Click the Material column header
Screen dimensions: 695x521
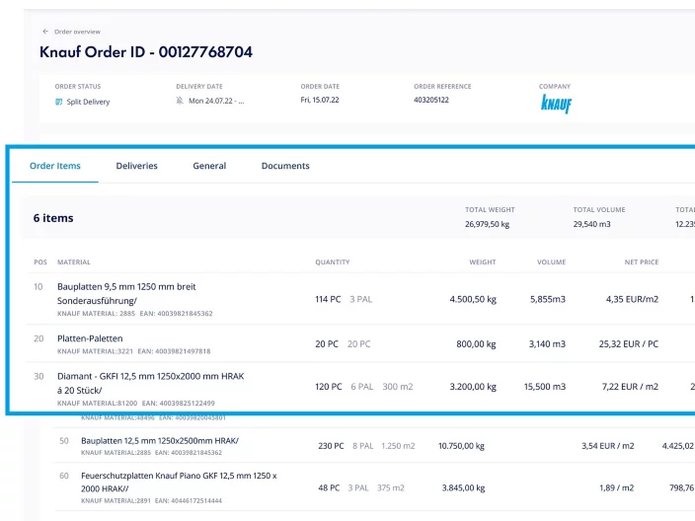74,262
